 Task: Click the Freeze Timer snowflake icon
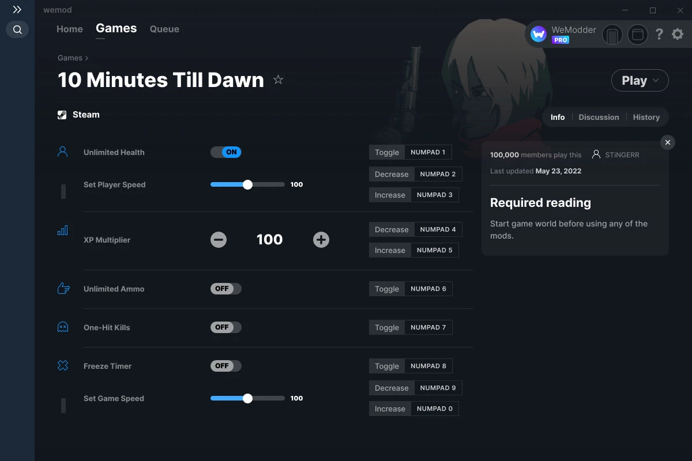click(62, 365)
